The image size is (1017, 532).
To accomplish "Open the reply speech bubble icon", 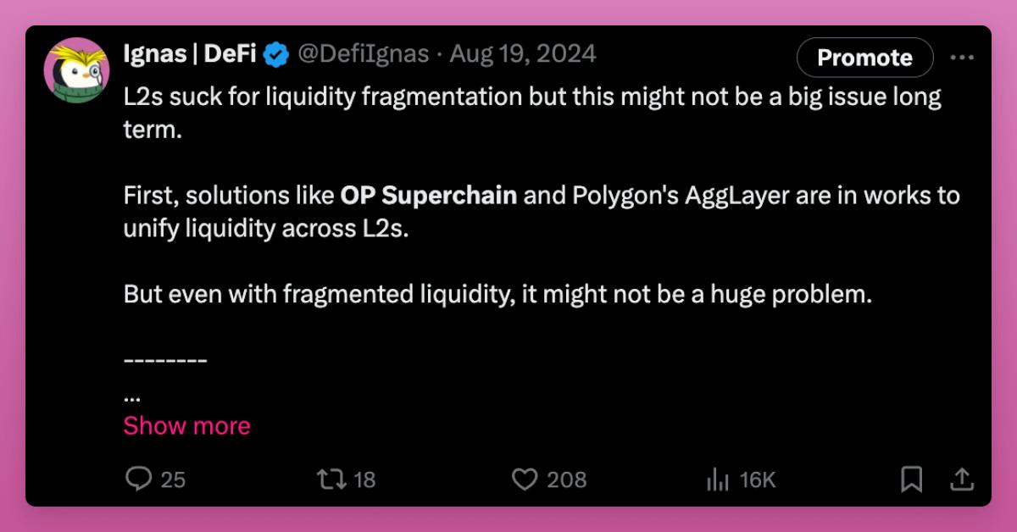I will [137, 479].
